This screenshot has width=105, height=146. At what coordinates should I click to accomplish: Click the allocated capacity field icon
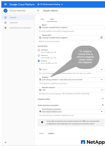pyautogui.click(x=40, y=90)
